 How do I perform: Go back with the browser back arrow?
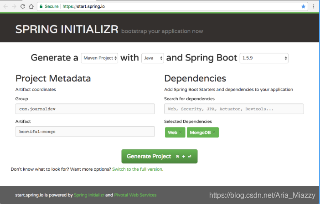(x=5, y=6)
